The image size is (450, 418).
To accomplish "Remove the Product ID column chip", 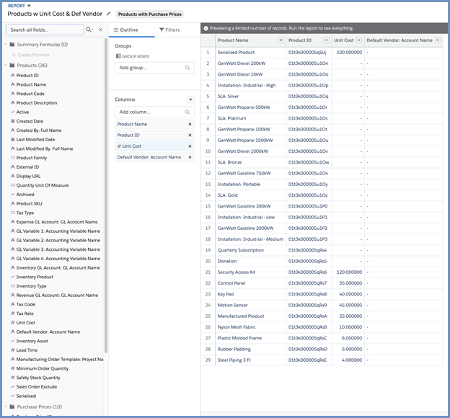I will 190,135.
